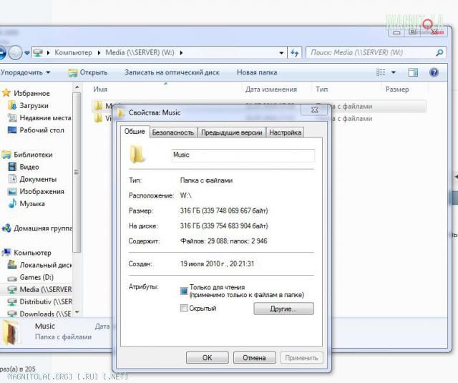Expand the view options dropdown arrow
This screenshot has width=458, height=383.
pos(394,72)
